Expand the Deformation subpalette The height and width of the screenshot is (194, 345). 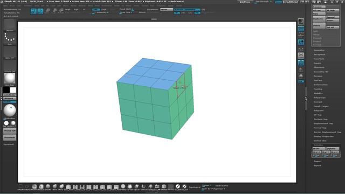tap(321, 85)
